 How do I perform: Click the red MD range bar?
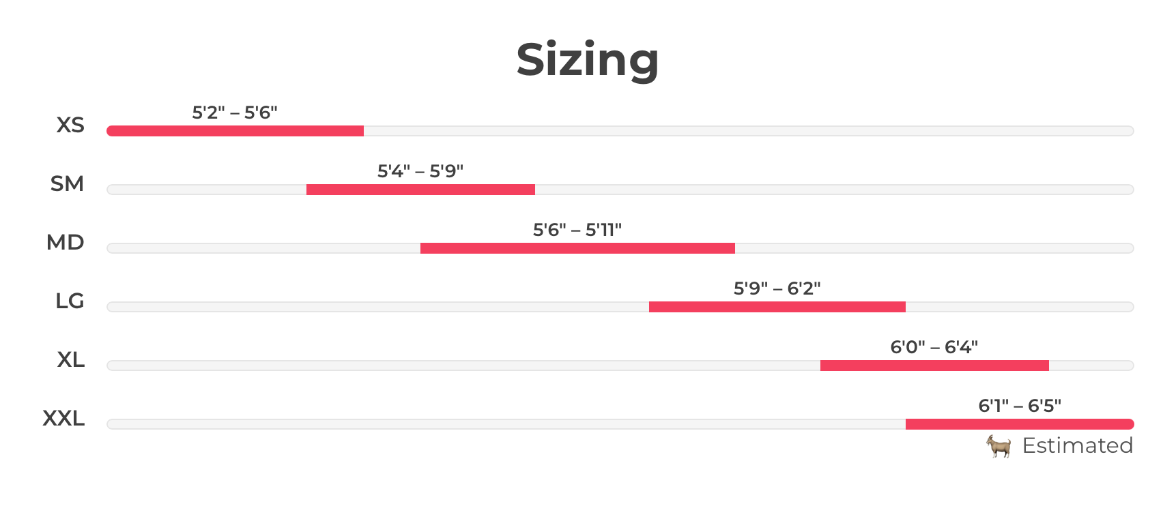577,248
